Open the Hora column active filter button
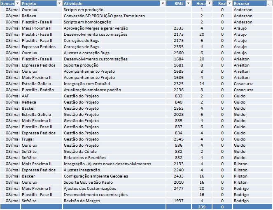273x210 pixels. point(209,3)
